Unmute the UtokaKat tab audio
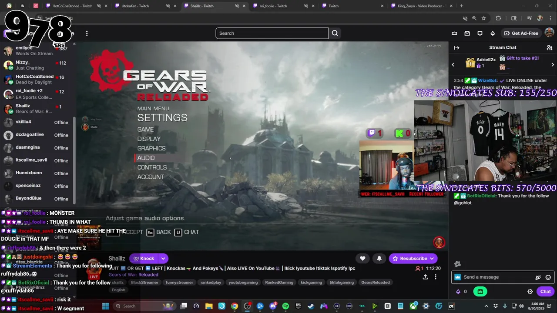 point(168,6)
